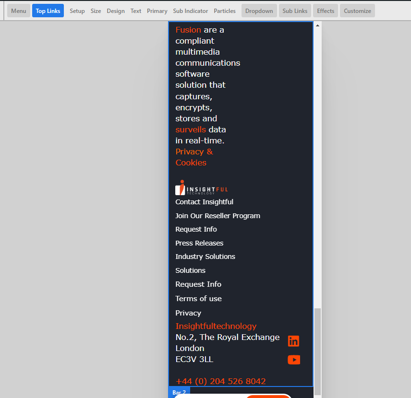The image size is (411, 398).
Task: Open the Menu tab
Action: coord(19,11)
